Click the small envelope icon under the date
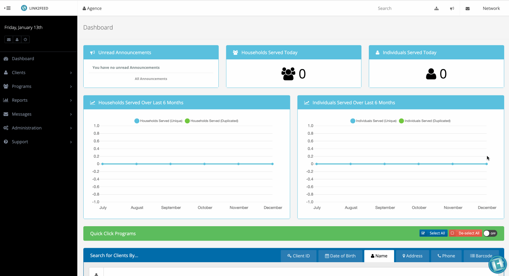Viewport: 509px width, 276px height. click(9, 40)
